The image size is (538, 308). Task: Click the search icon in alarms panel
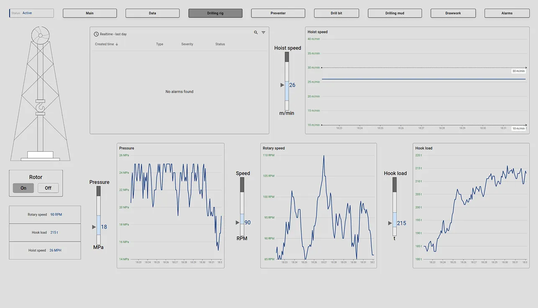click(256, 33)
